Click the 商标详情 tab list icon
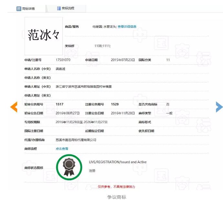This screenshot has width=223, height=201. tap(19, 9)
